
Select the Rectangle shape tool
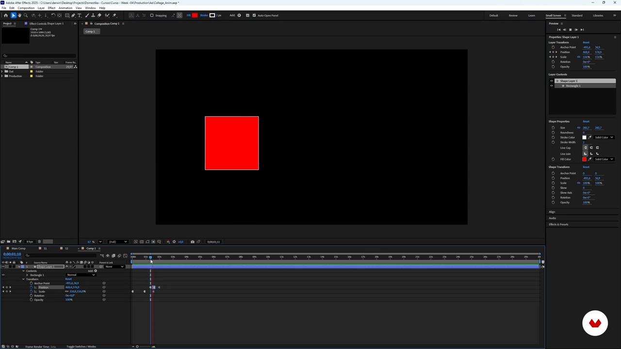[x=67, y=16]
